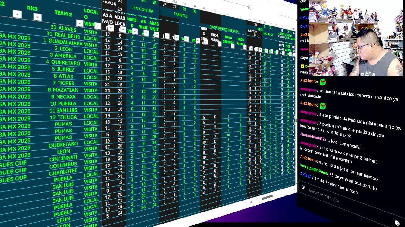Viewport: 405px width, 227px height.
Task: Select the REAL BETIS team cell
Action: [63, 35]
